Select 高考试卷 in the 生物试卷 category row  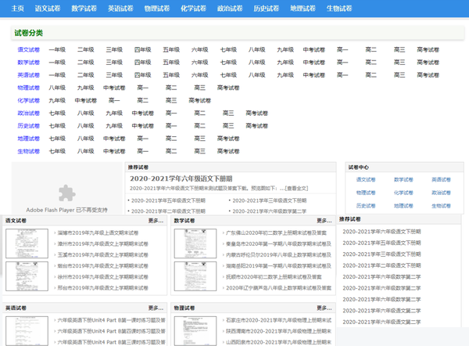[x=228, y=151]
